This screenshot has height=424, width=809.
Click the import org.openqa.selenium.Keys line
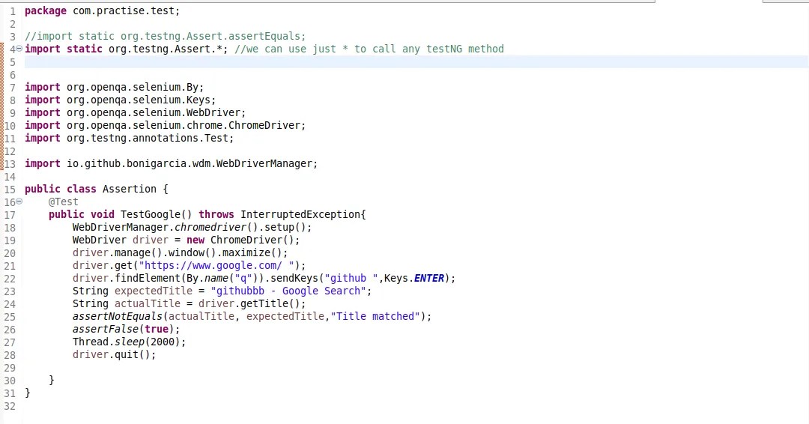[x=120, y=100]
